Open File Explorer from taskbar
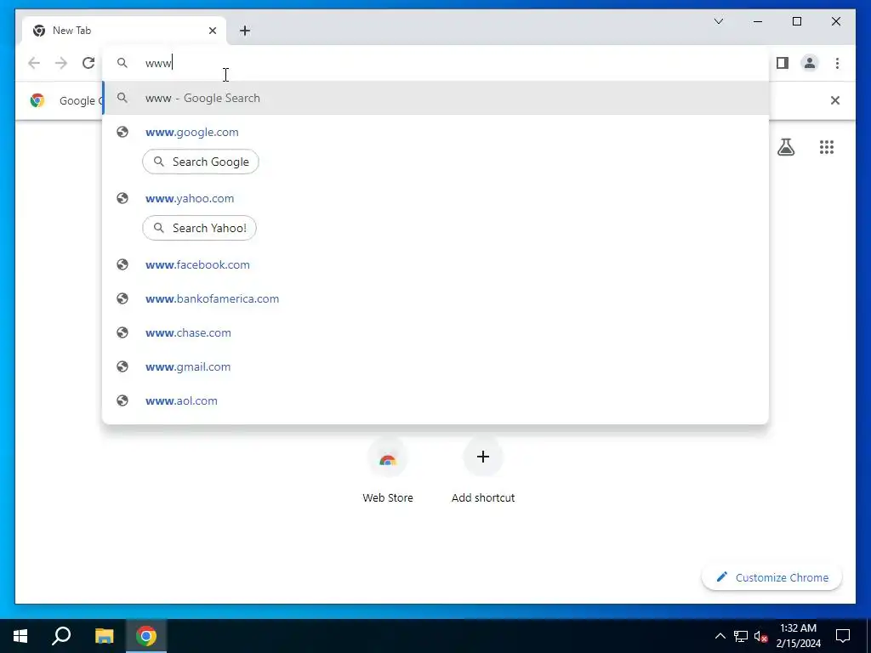This screenshot has height=653, width=871. point(104,636)
